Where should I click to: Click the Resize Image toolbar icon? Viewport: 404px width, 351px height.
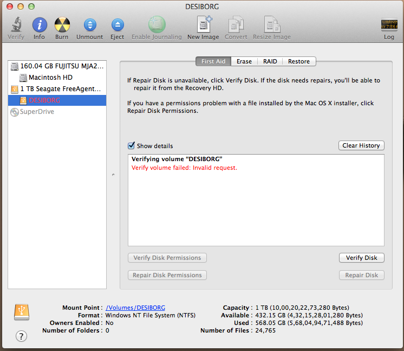point(272,24)
